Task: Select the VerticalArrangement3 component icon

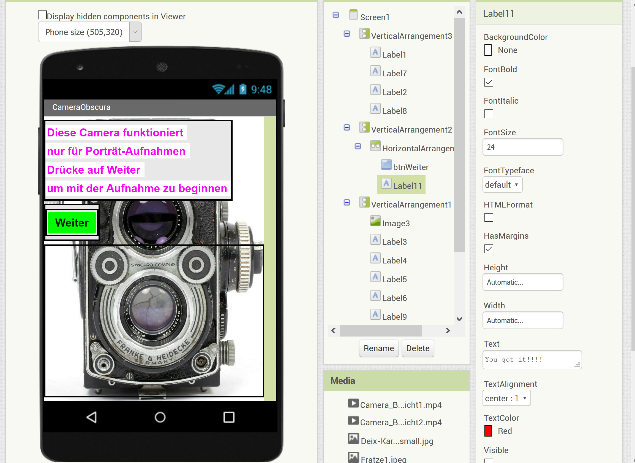Action: 364,34
